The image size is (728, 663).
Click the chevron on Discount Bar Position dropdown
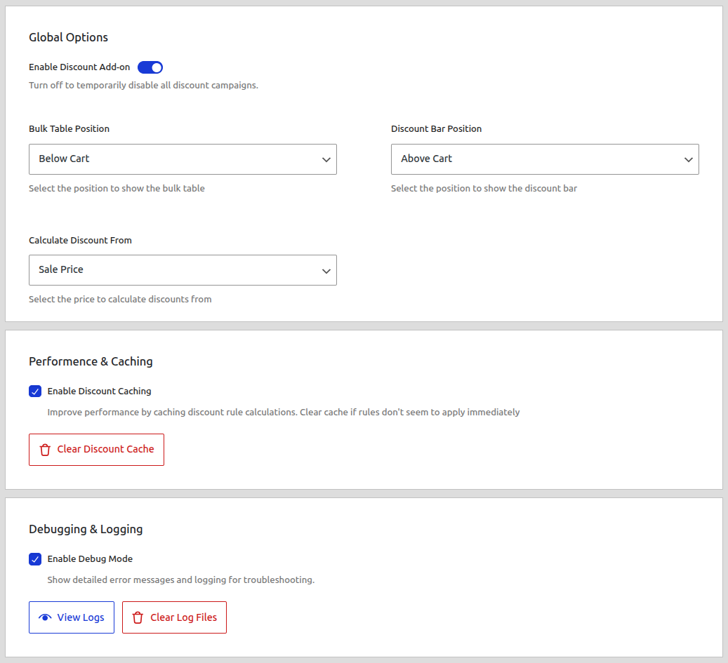pyautogui.click(x=688, y=159)
